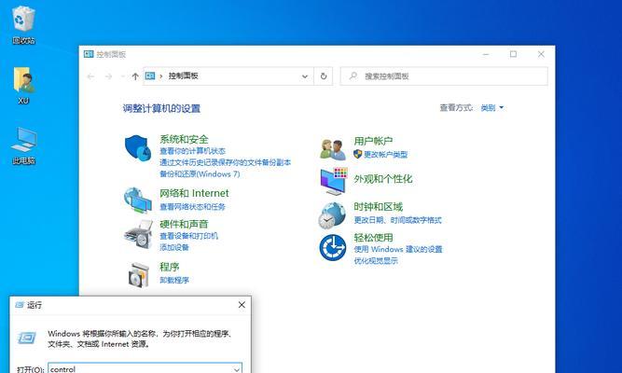Open the 网络和 Internet category
The width and height of the screenshot is (622, 373).
[194, 193]
